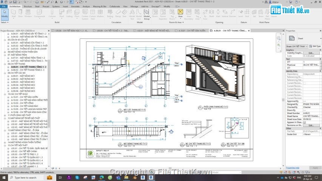Screen dimensions: 322x181
Task: Edit the Sheet Number A.08.01 field
Action: click(311, 113)
